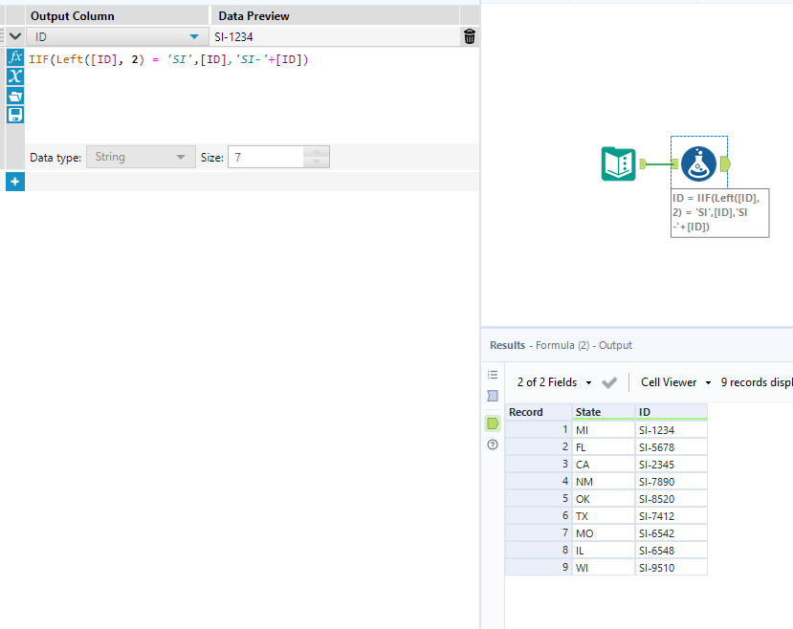Click inside the IIF expression editor
Viewport: 793px width, 629px height.
(x=252, y=95)
